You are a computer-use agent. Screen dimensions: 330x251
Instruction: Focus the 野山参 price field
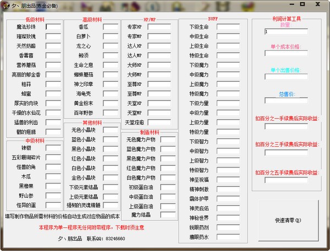coord(53,196)
